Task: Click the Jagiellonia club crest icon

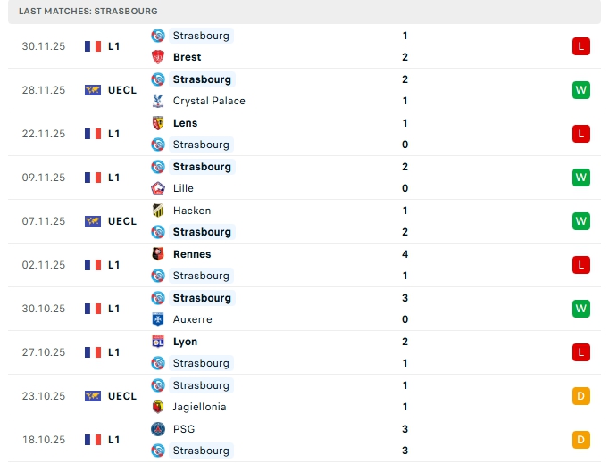Action: 158,407
